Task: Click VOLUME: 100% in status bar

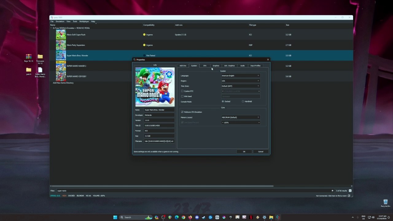Action: pyautogui.click(x=99, y=196)
